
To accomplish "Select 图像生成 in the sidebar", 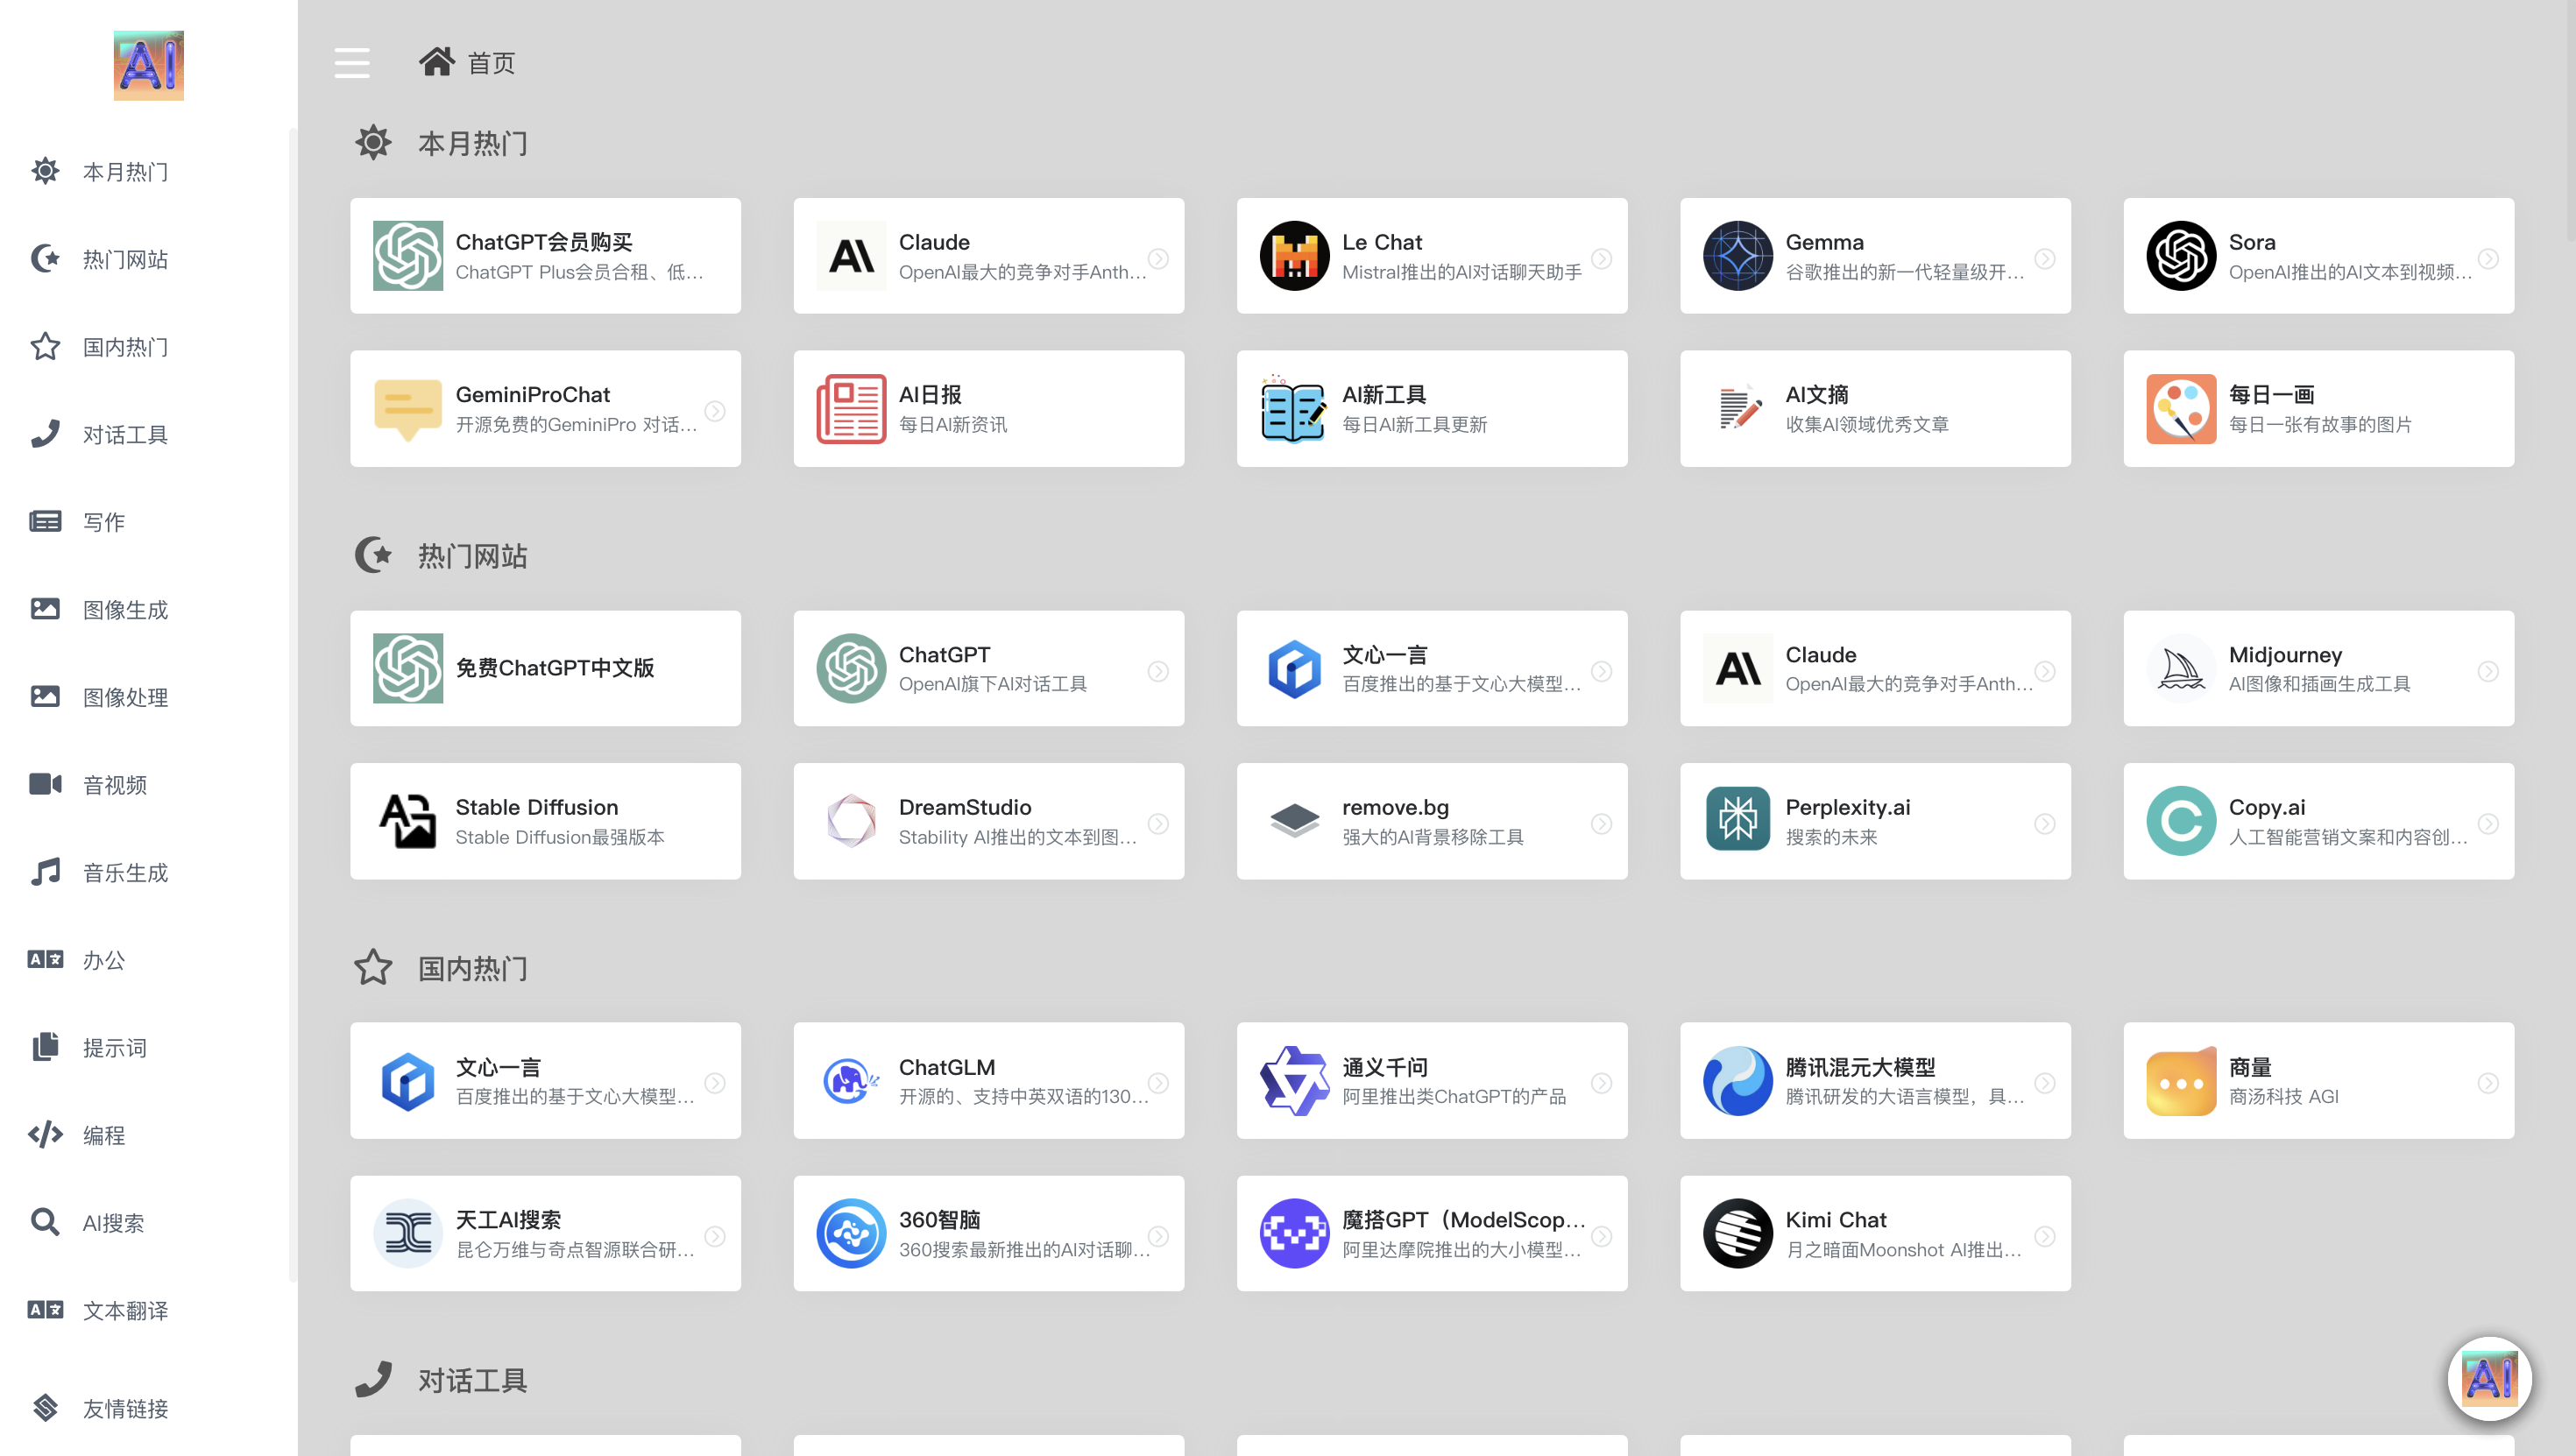I will pos(125,610).
